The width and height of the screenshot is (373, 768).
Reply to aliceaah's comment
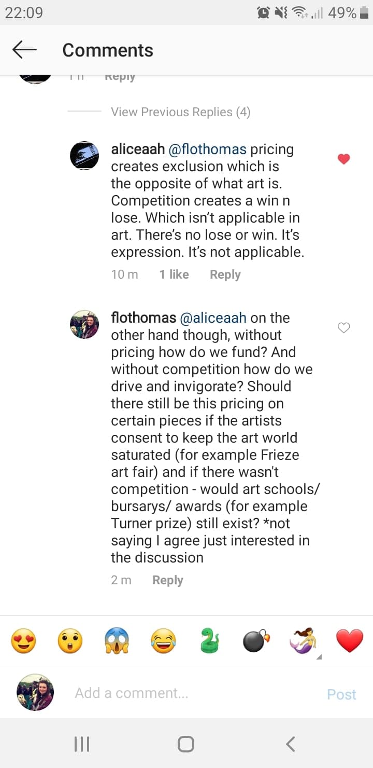click(225, 275)
